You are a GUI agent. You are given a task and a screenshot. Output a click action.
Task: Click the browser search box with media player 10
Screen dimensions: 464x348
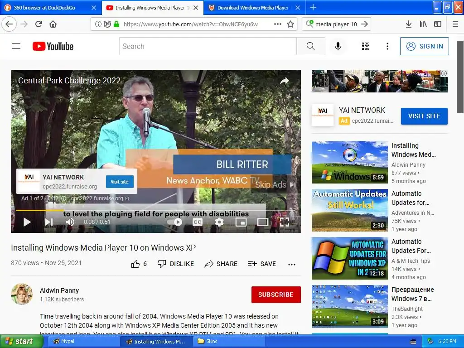336,24
